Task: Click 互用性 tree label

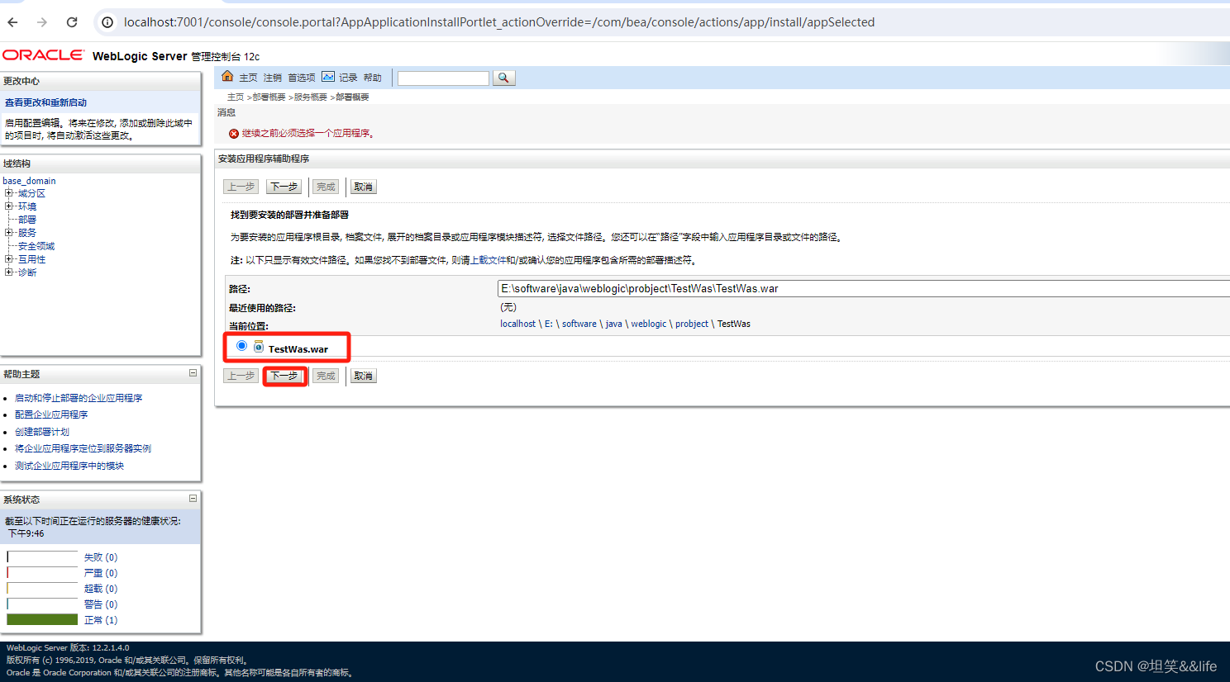Action: pyautogui.click(x=31, y=259)
